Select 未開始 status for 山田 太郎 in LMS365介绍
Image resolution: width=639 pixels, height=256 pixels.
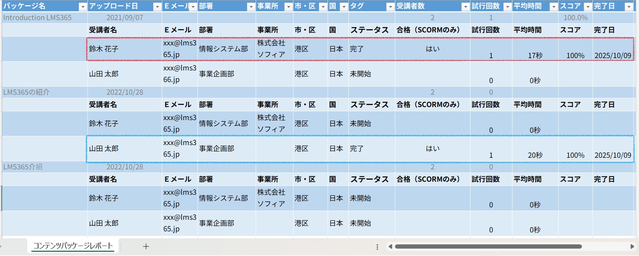coord(372,223)
